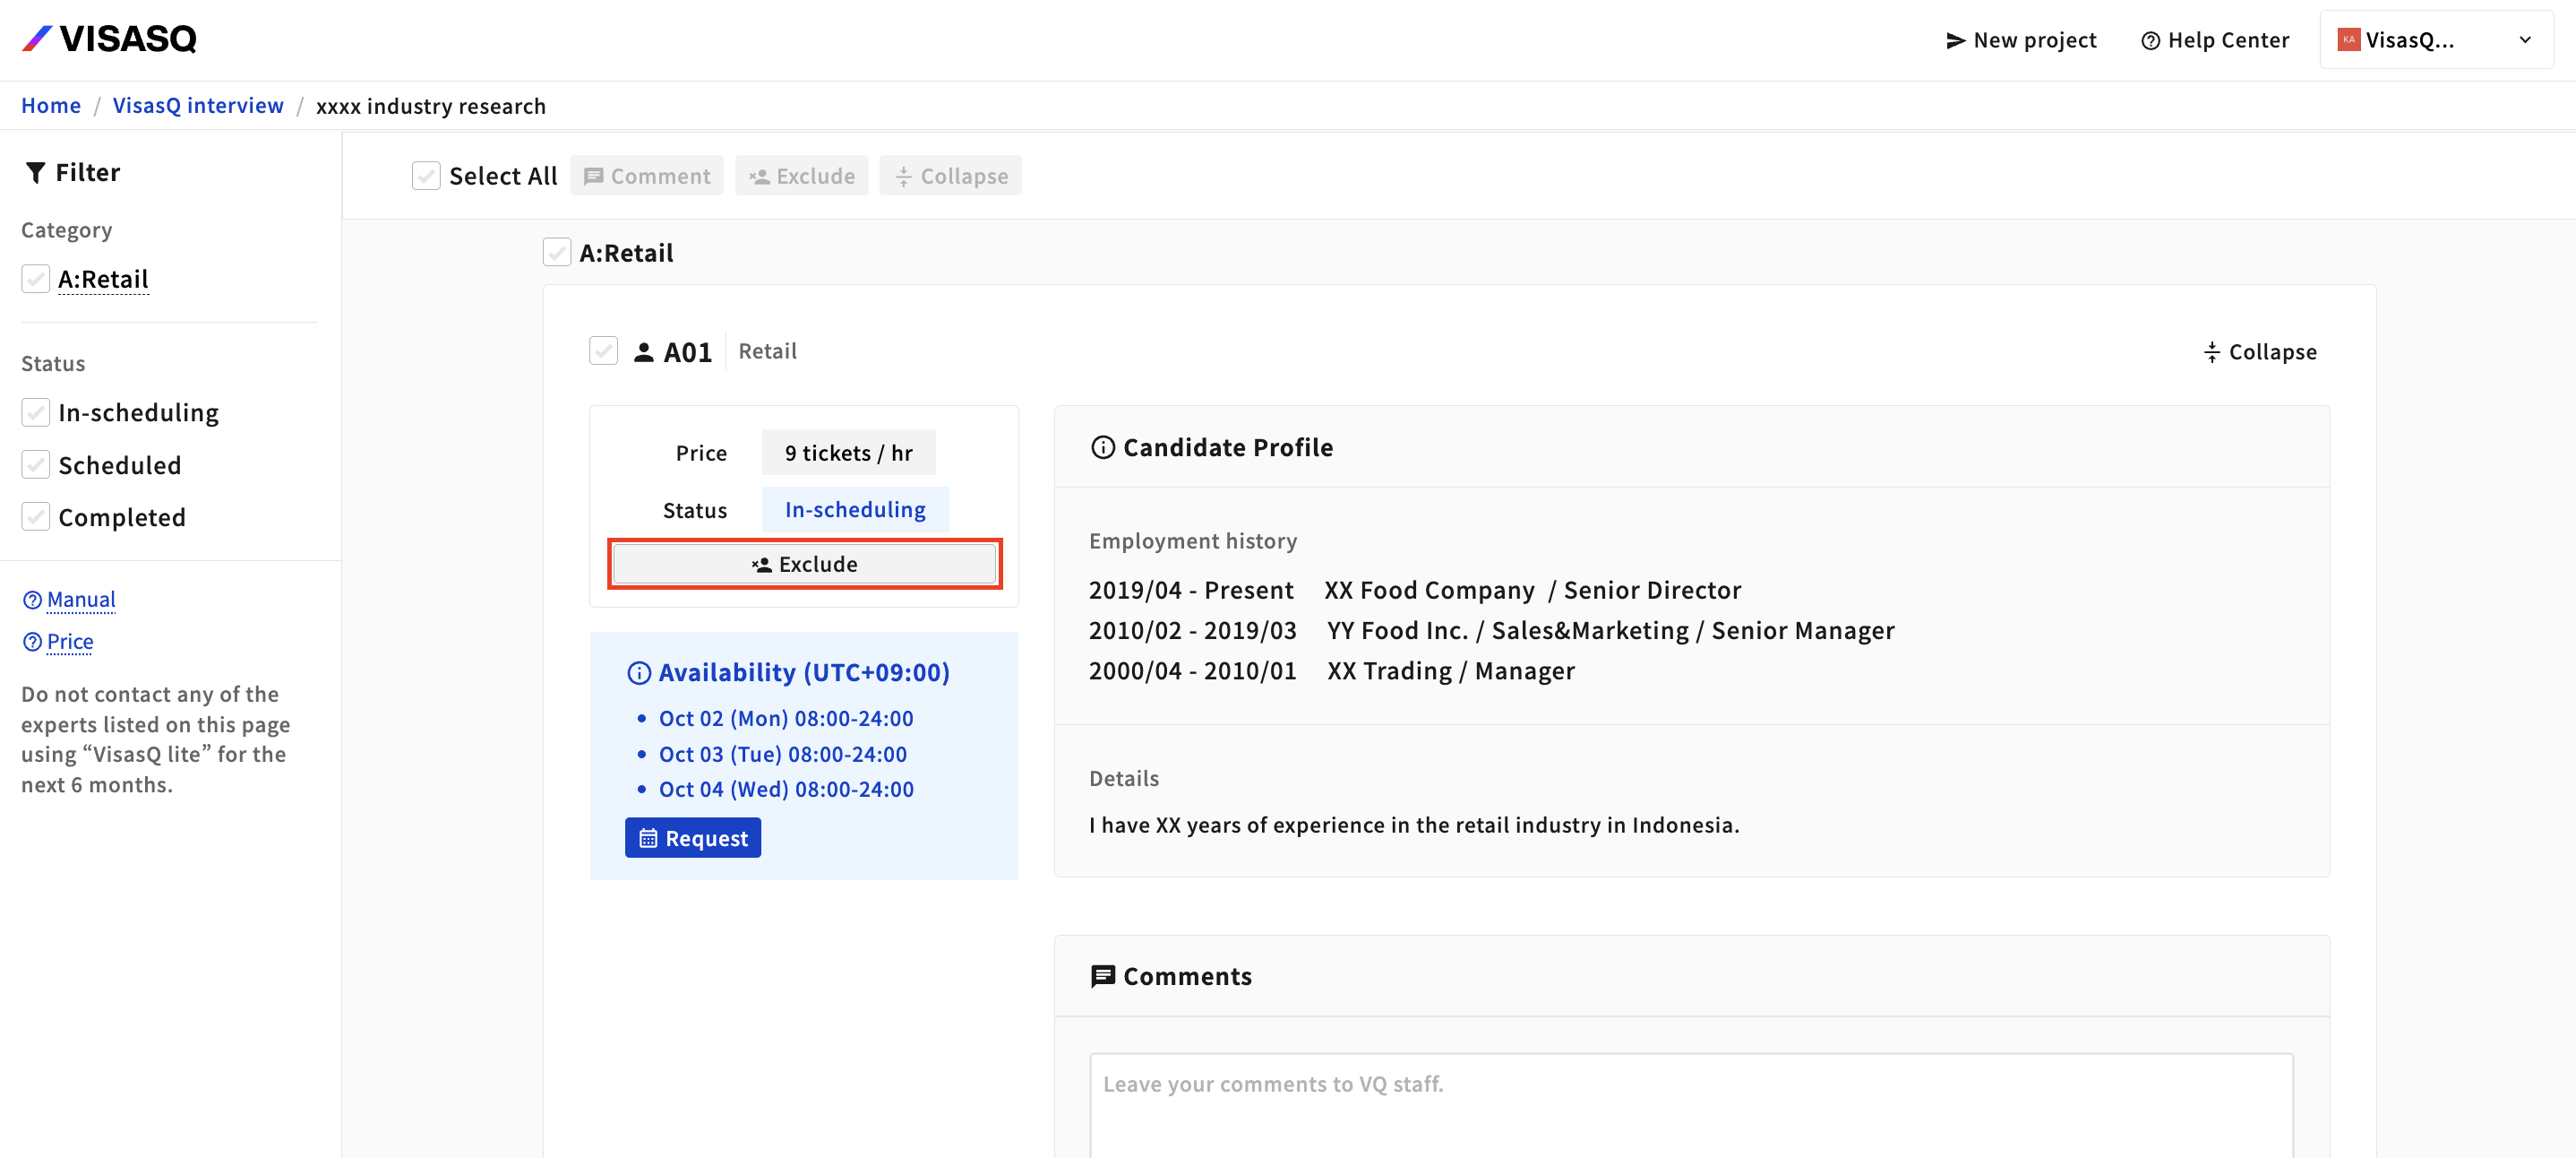This screenshot has height=1158, width=2576.
Task: Click the toolbar Collapse button
Action: click(950, 175)
